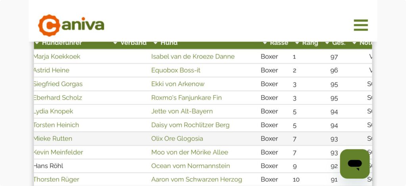Sort by Verband column arrow
406x186 pixels.
(115, 43)
